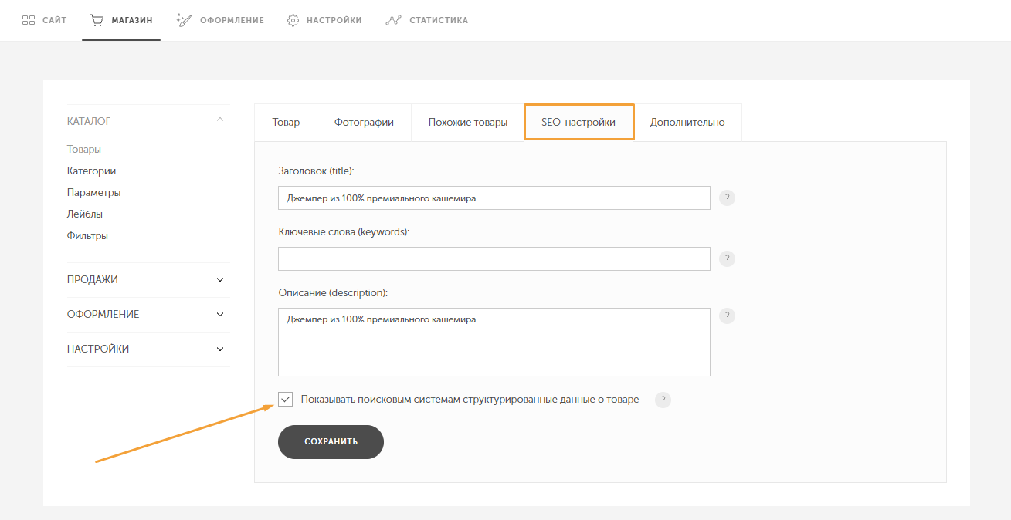Viewport: 1011px width, 520px height.
Task: Open help icon for Описание (description) field
Action: coord(727,316)
